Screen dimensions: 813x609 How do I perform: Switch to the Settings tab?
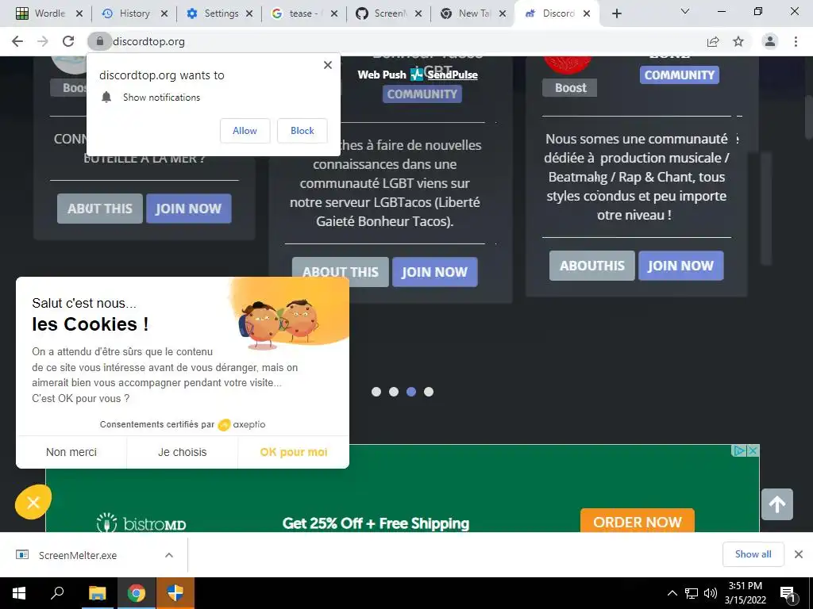pyautogui.click(x=213, y=13)
